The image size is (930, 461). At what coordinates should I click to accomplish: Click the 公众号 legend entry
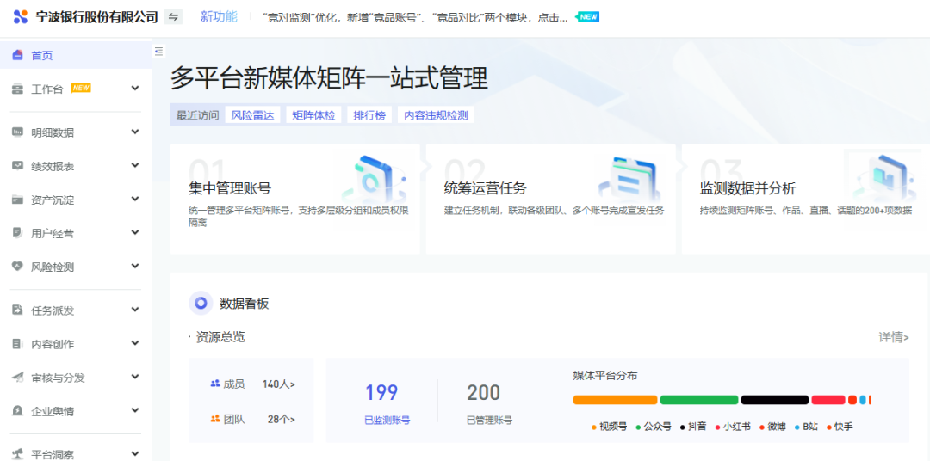(654, 427)
